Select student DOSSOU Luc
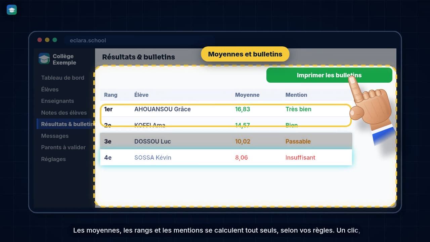Viewport: 430px width, 242px height. (153, 142)
